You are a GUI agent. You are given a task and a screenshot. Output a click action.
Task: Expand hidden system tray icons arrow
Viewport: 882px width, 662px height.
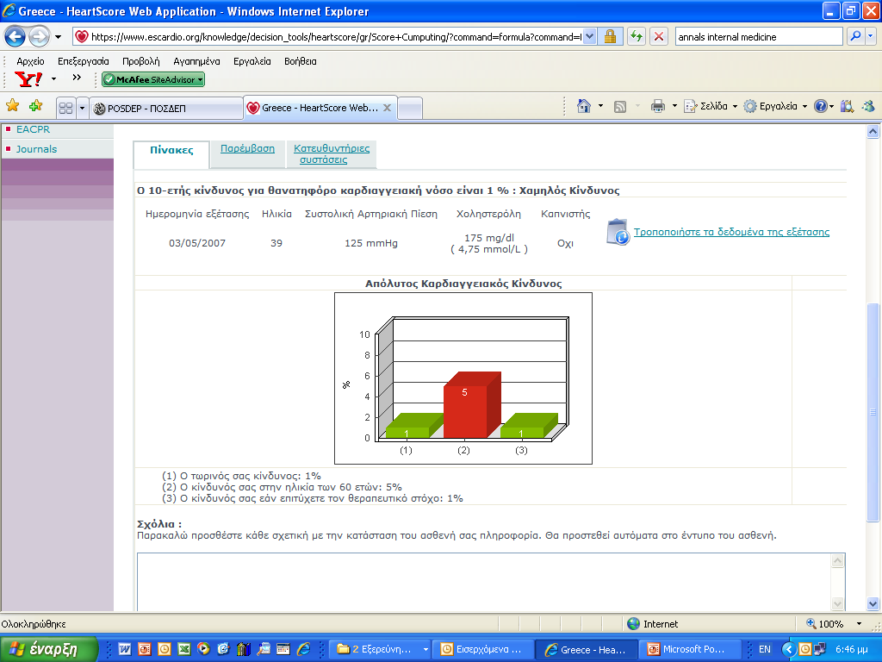click(x=789, y=649)
